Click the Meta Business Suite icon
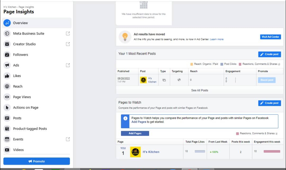This screenshot has height=170, width=286. click(x=7, y=33)
